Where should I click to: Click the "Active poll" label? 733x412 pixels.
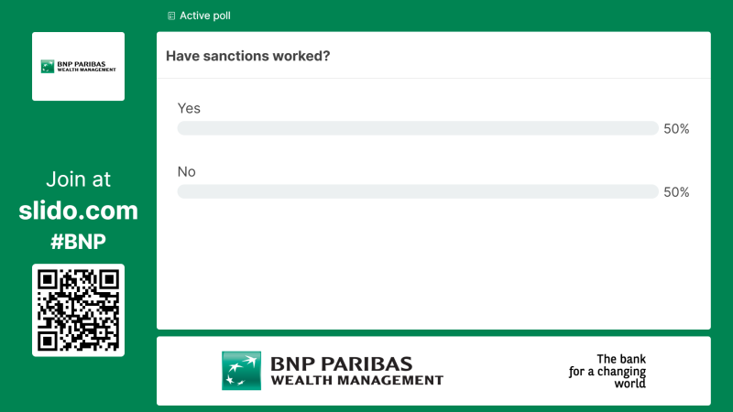coord(205,16)
